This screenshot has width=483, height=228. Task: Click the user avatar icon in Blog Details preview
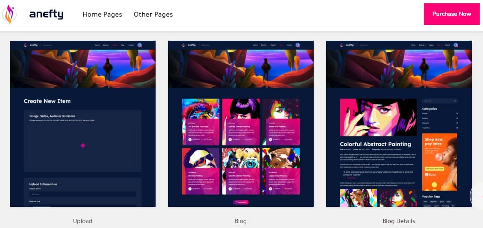tap(456, 45)
